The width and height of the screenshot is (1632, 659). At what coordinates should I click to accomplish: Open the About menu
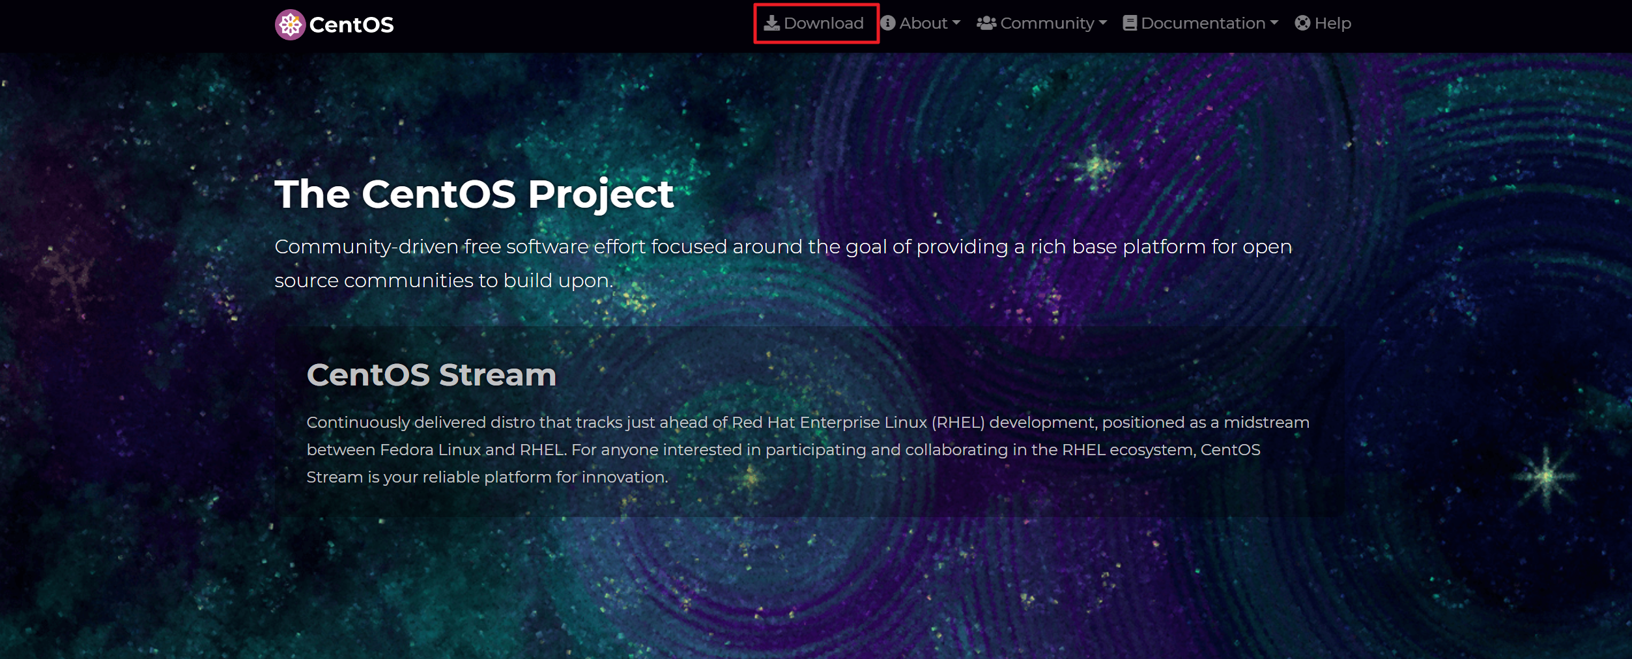920,23
